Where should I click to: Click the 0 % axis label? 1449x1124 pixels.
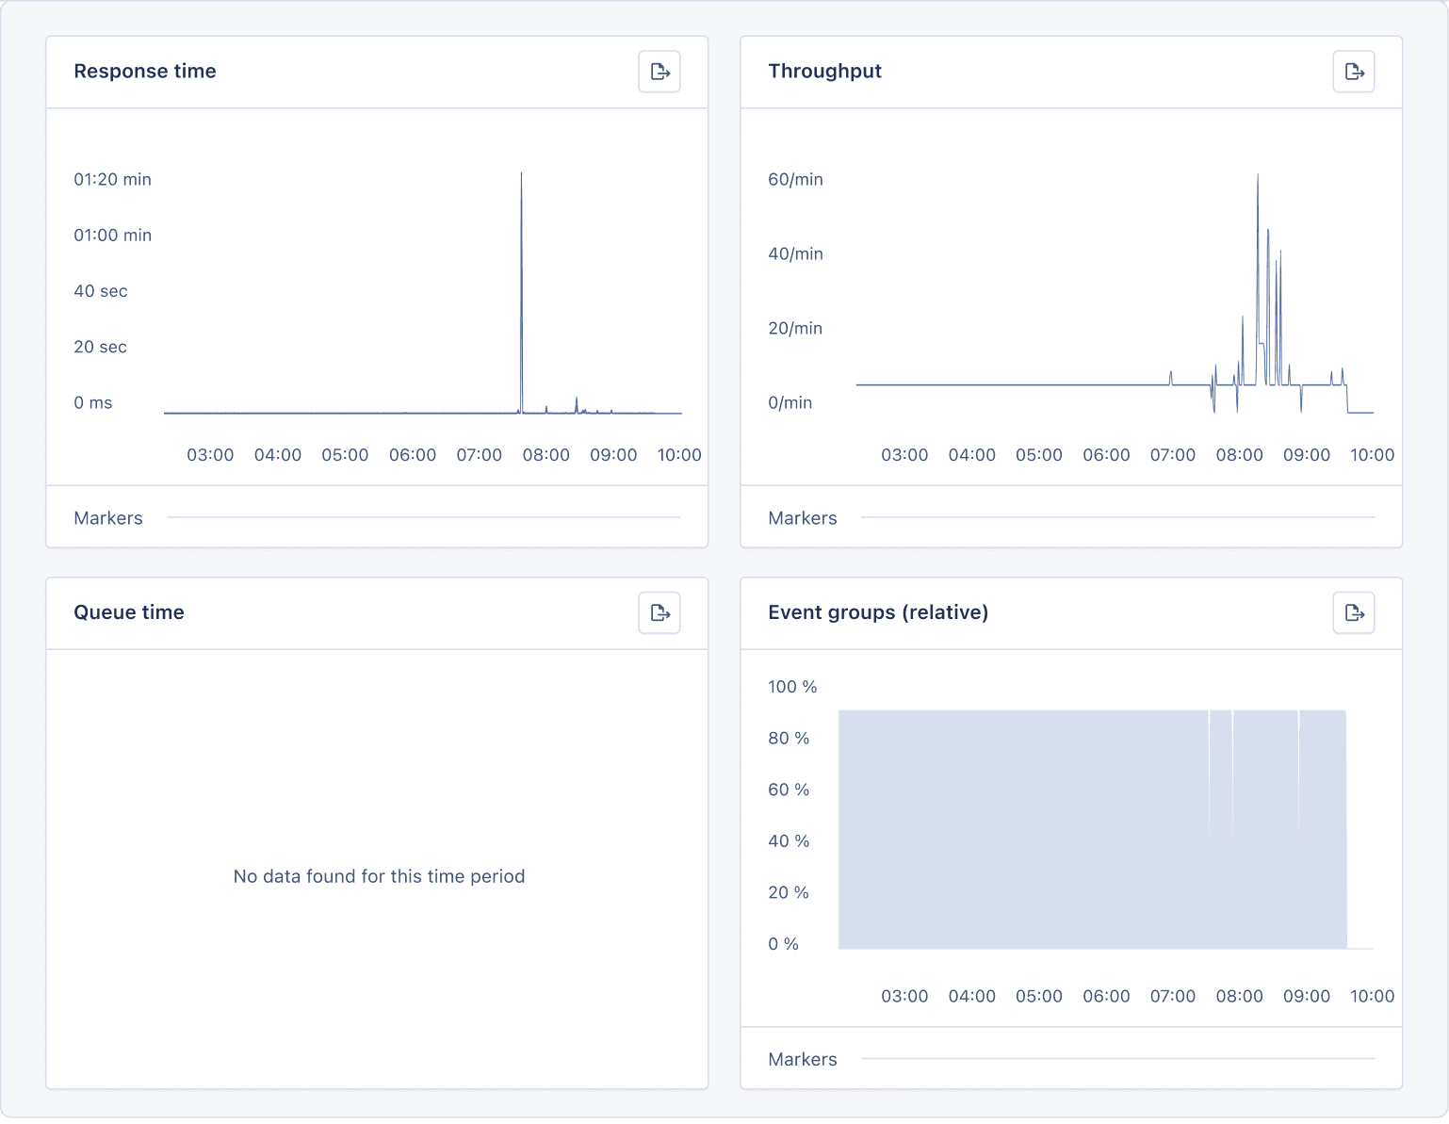pyautogui.click(x=784, y=944)
